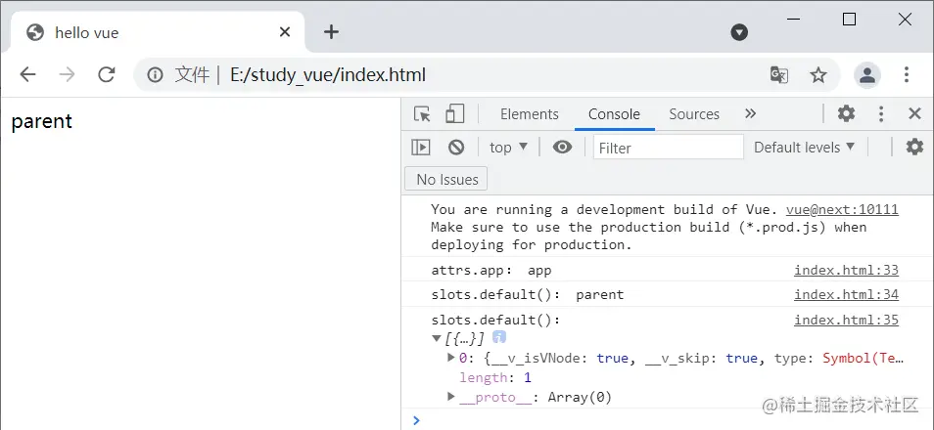The height and width of the screenshot is (430, 934).
Task: Switch to the Sources tab
Action: (694, 114)
